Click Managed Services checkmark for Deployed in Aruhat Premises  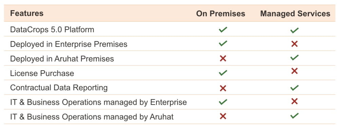(x=295, y=57)
